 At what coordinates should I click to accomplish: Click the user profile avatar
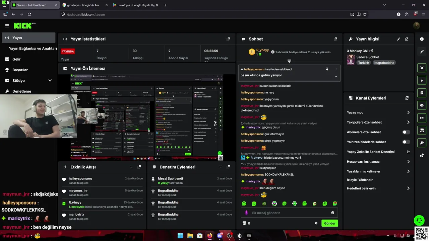417,25
